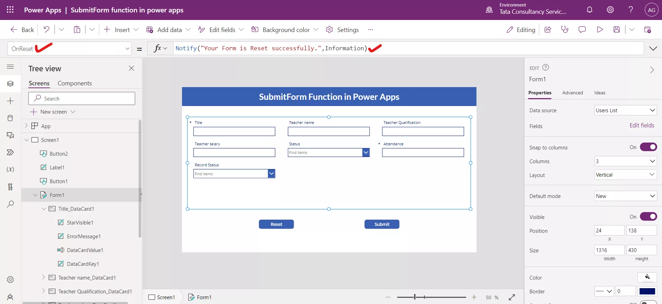
Task: Open the Add data menu
Action: click(168, 30)
